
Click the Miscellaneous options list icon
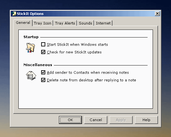(31, 76)
